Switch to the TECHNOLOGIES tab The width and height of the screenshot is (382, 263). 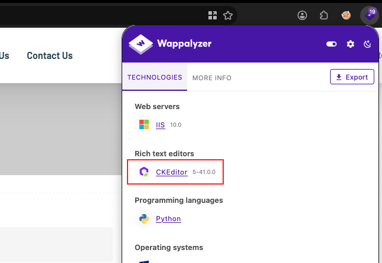point(155,77)
